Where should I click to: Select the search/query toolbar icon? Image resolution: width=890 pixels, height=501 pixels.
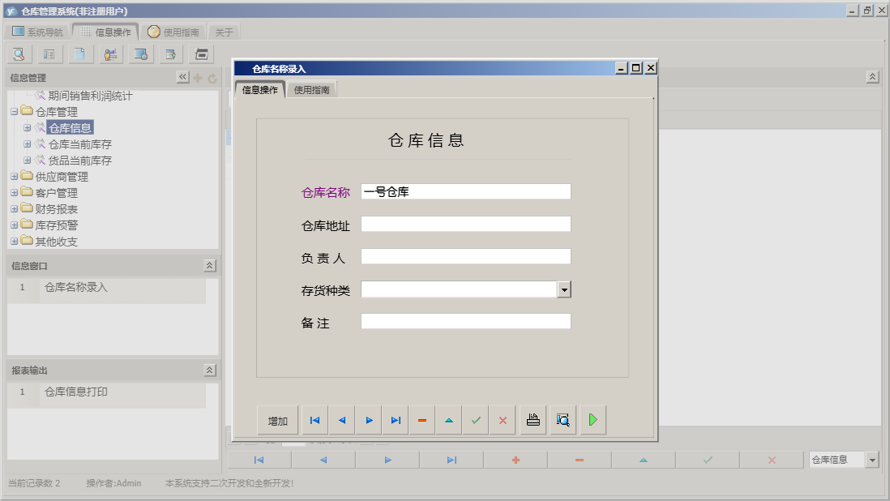point(18,54)
